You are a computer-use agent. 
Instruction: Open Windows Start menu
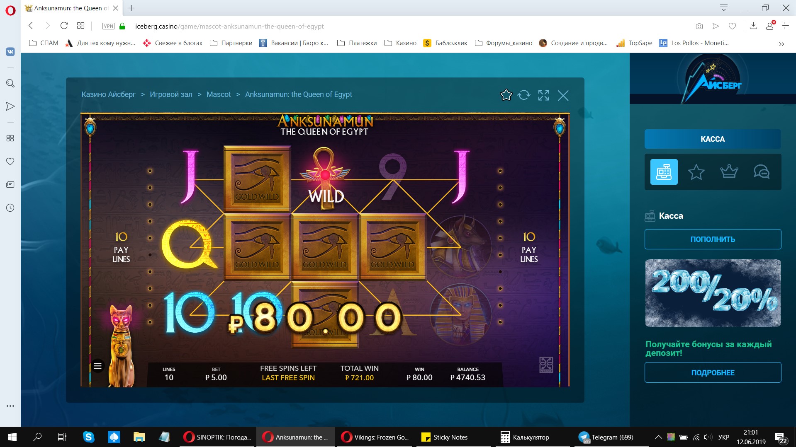[x=12, y=437]
